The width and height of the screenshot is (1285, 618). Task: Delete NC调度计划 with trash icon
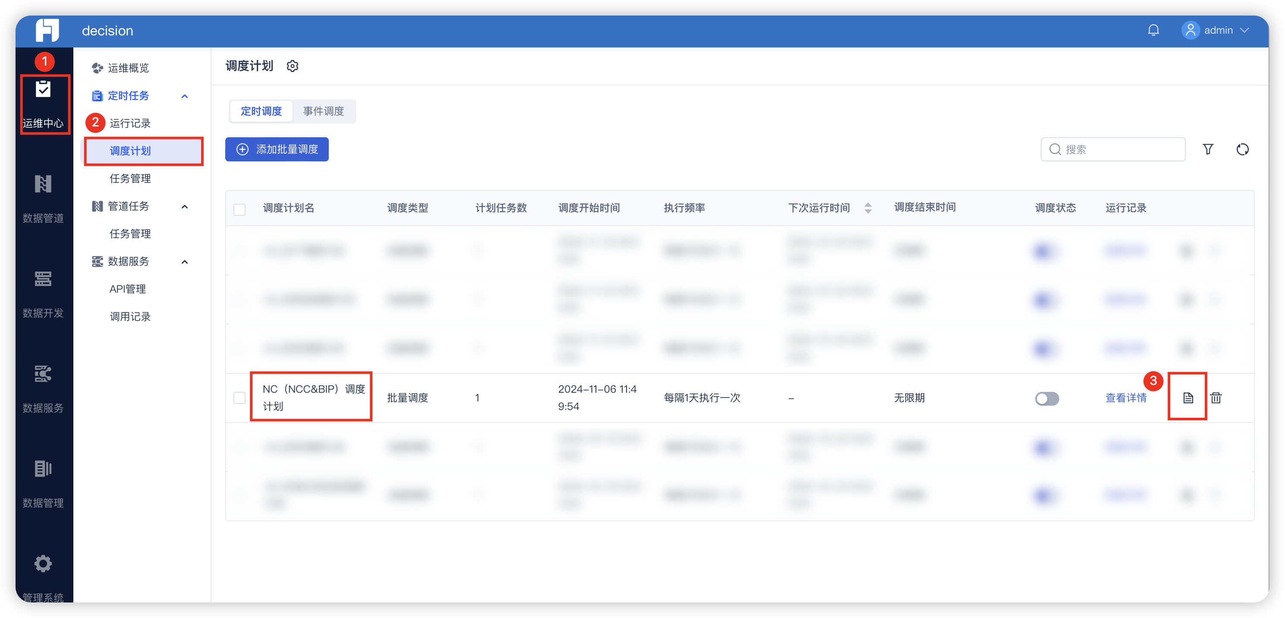click(1216, 397)
